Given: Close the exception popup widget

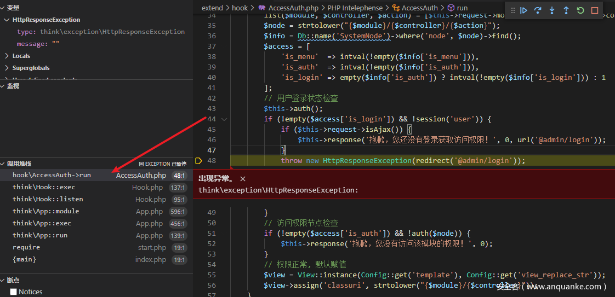Looking at the screenshot, I should tap(243, 179).
